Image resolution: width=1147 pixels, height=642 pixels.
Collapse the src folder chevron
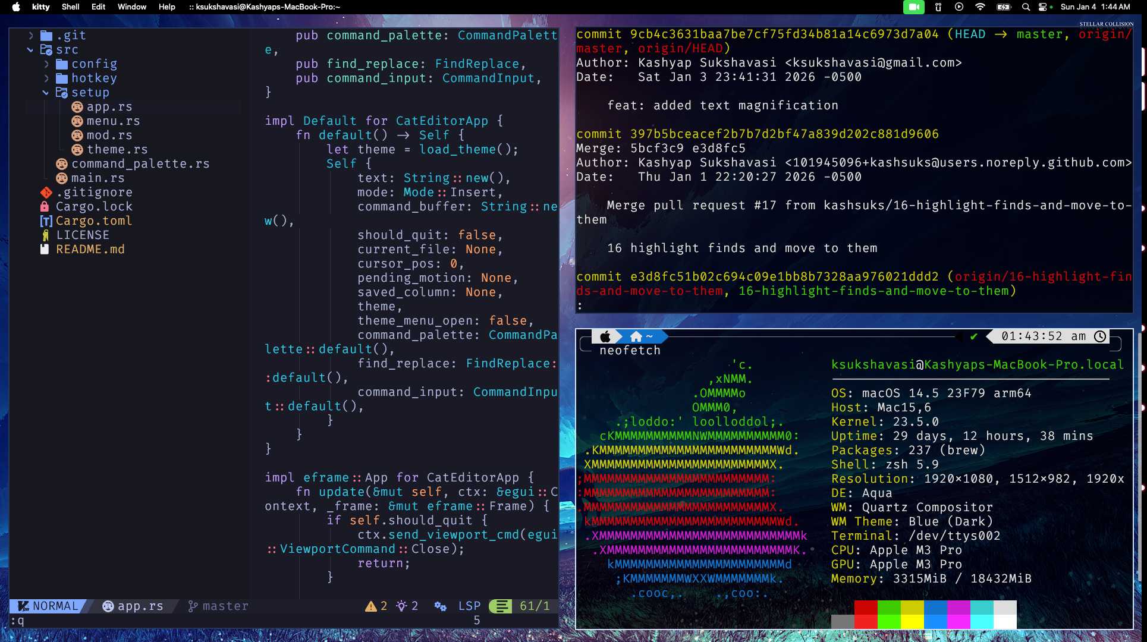[30, 50]
